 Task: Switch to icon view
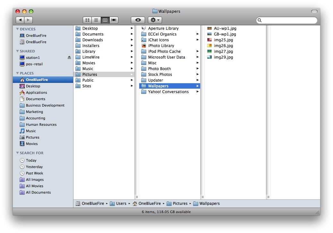tap(87, 20)
